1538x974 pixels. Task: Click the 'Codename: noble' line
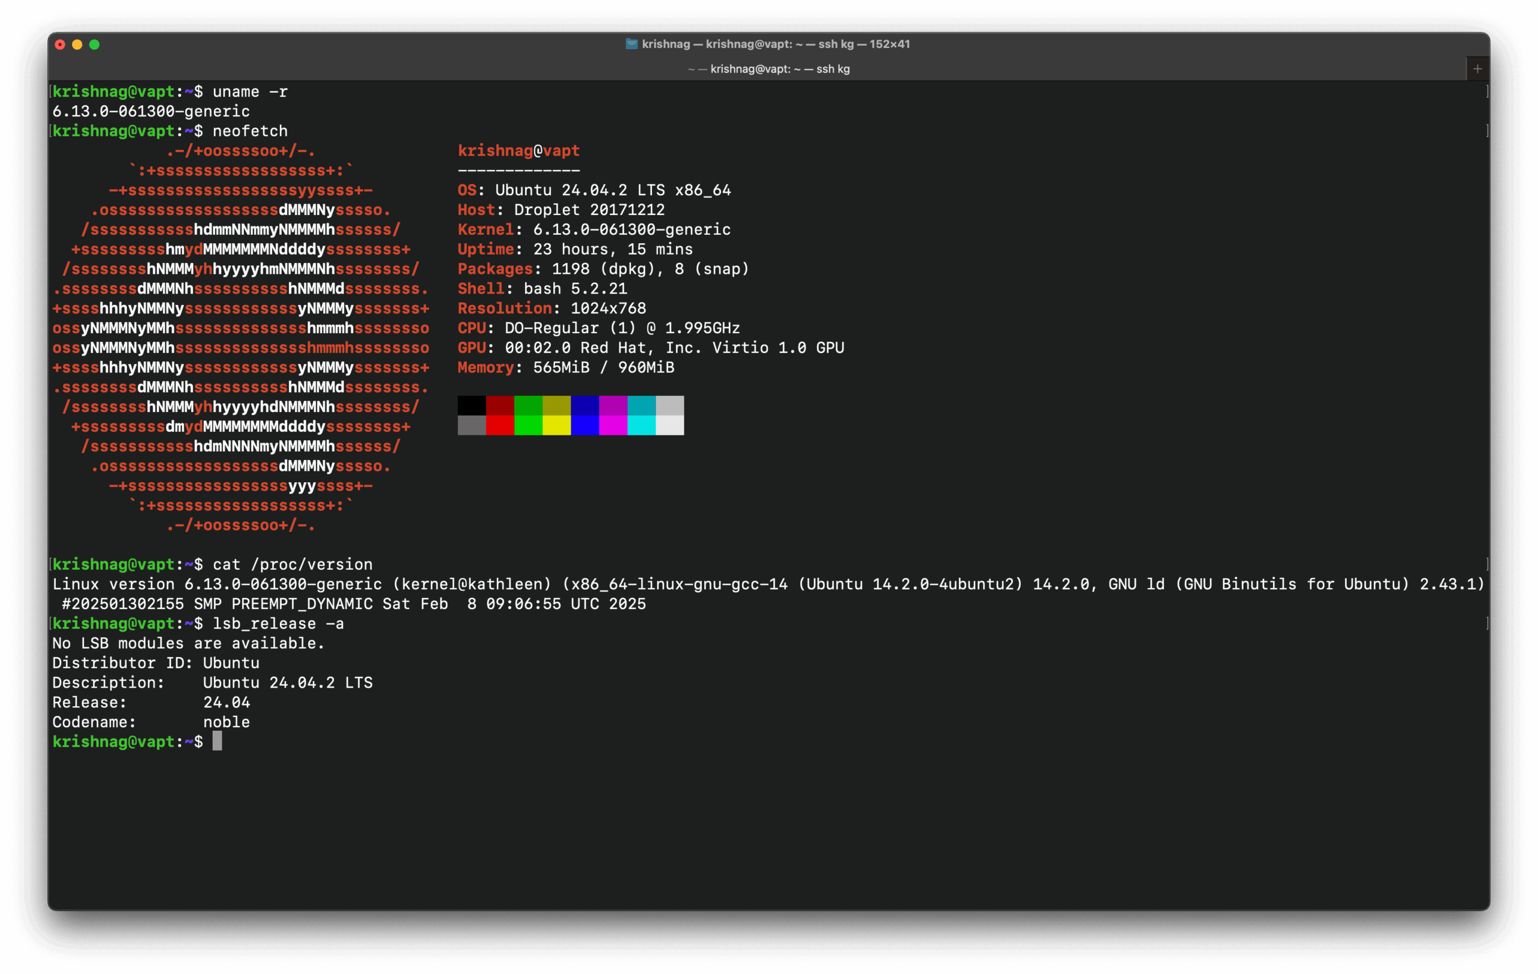point(151,723)
